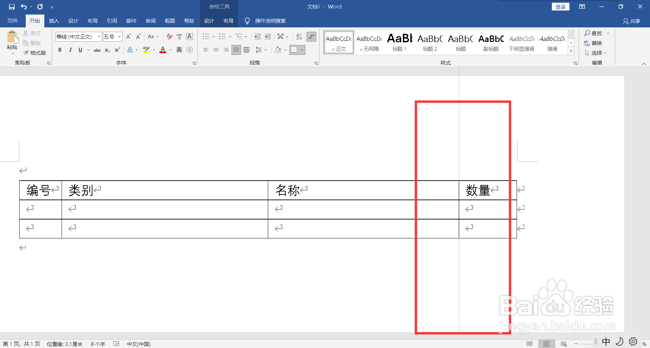Apply red font color
The width and height of the screenshot is (650, 348).
[x=163, y=50]
